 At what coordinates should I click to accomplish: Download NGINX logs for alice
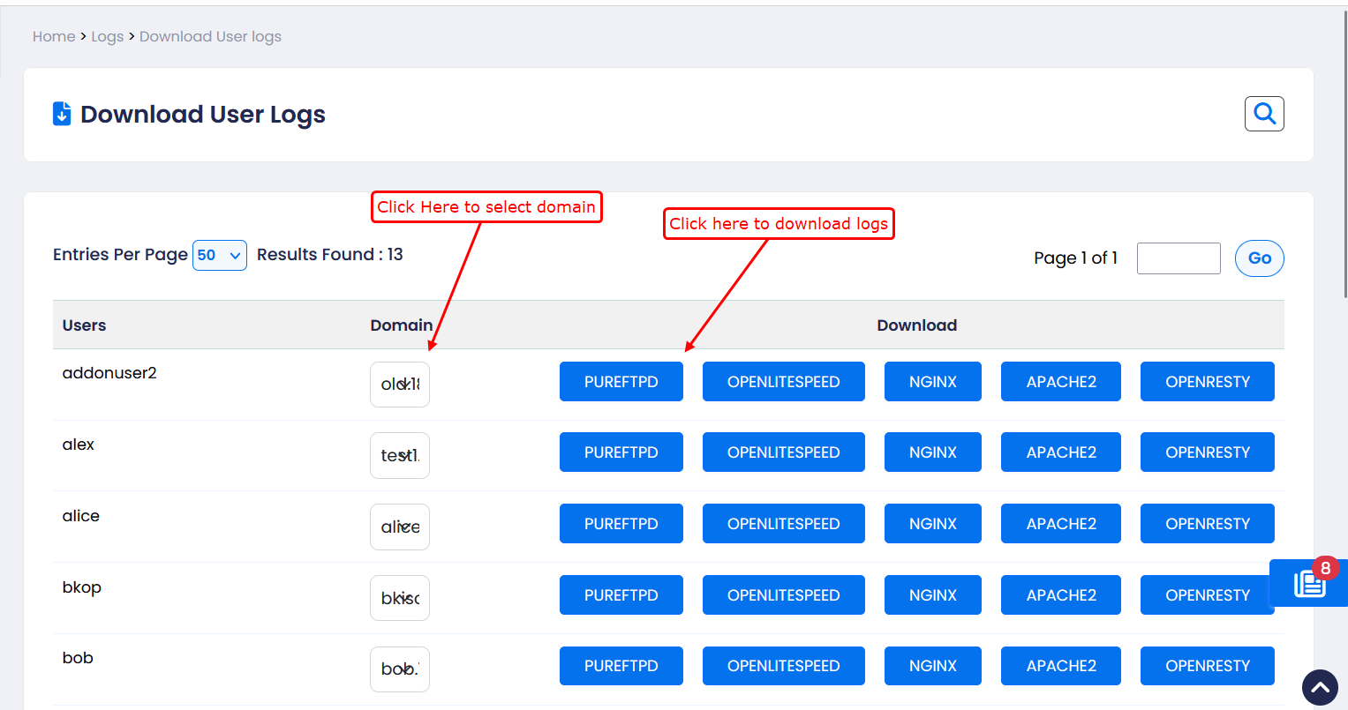[x=932, y=524]
